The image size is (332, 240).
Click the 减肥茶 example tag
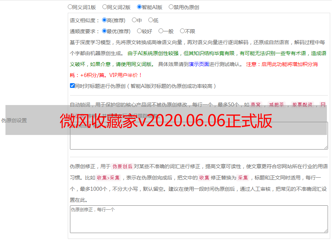tap(276, 105)
